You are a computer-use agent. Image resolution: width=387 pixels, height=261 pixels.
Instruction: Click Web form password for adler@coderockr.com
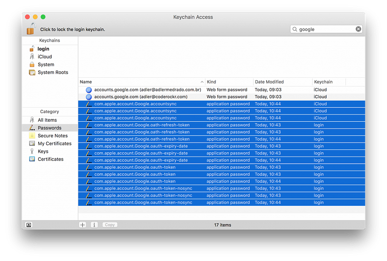coord(227,97)
